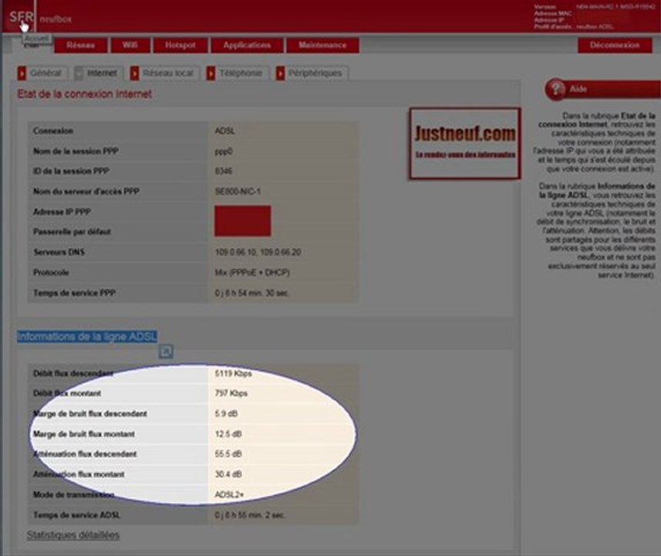Click the ADSL uptime '0 j 8 h 56 min. 2 sec.'
This screenshot has height=556, width=661.
(250, 515)
